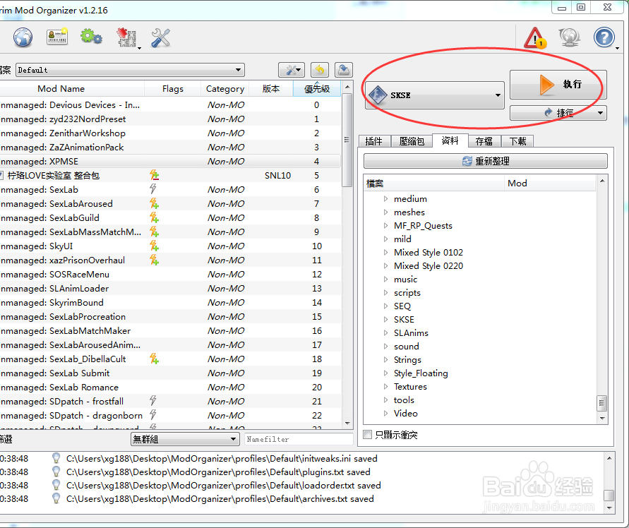
Task: Select the Unmanaged: ZaZAnimationPack row
Action: (171, 148)
